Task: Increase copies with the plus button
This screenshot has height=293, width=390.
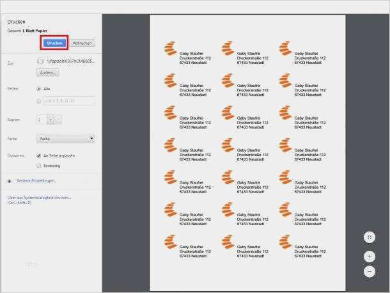Action: 51,120
